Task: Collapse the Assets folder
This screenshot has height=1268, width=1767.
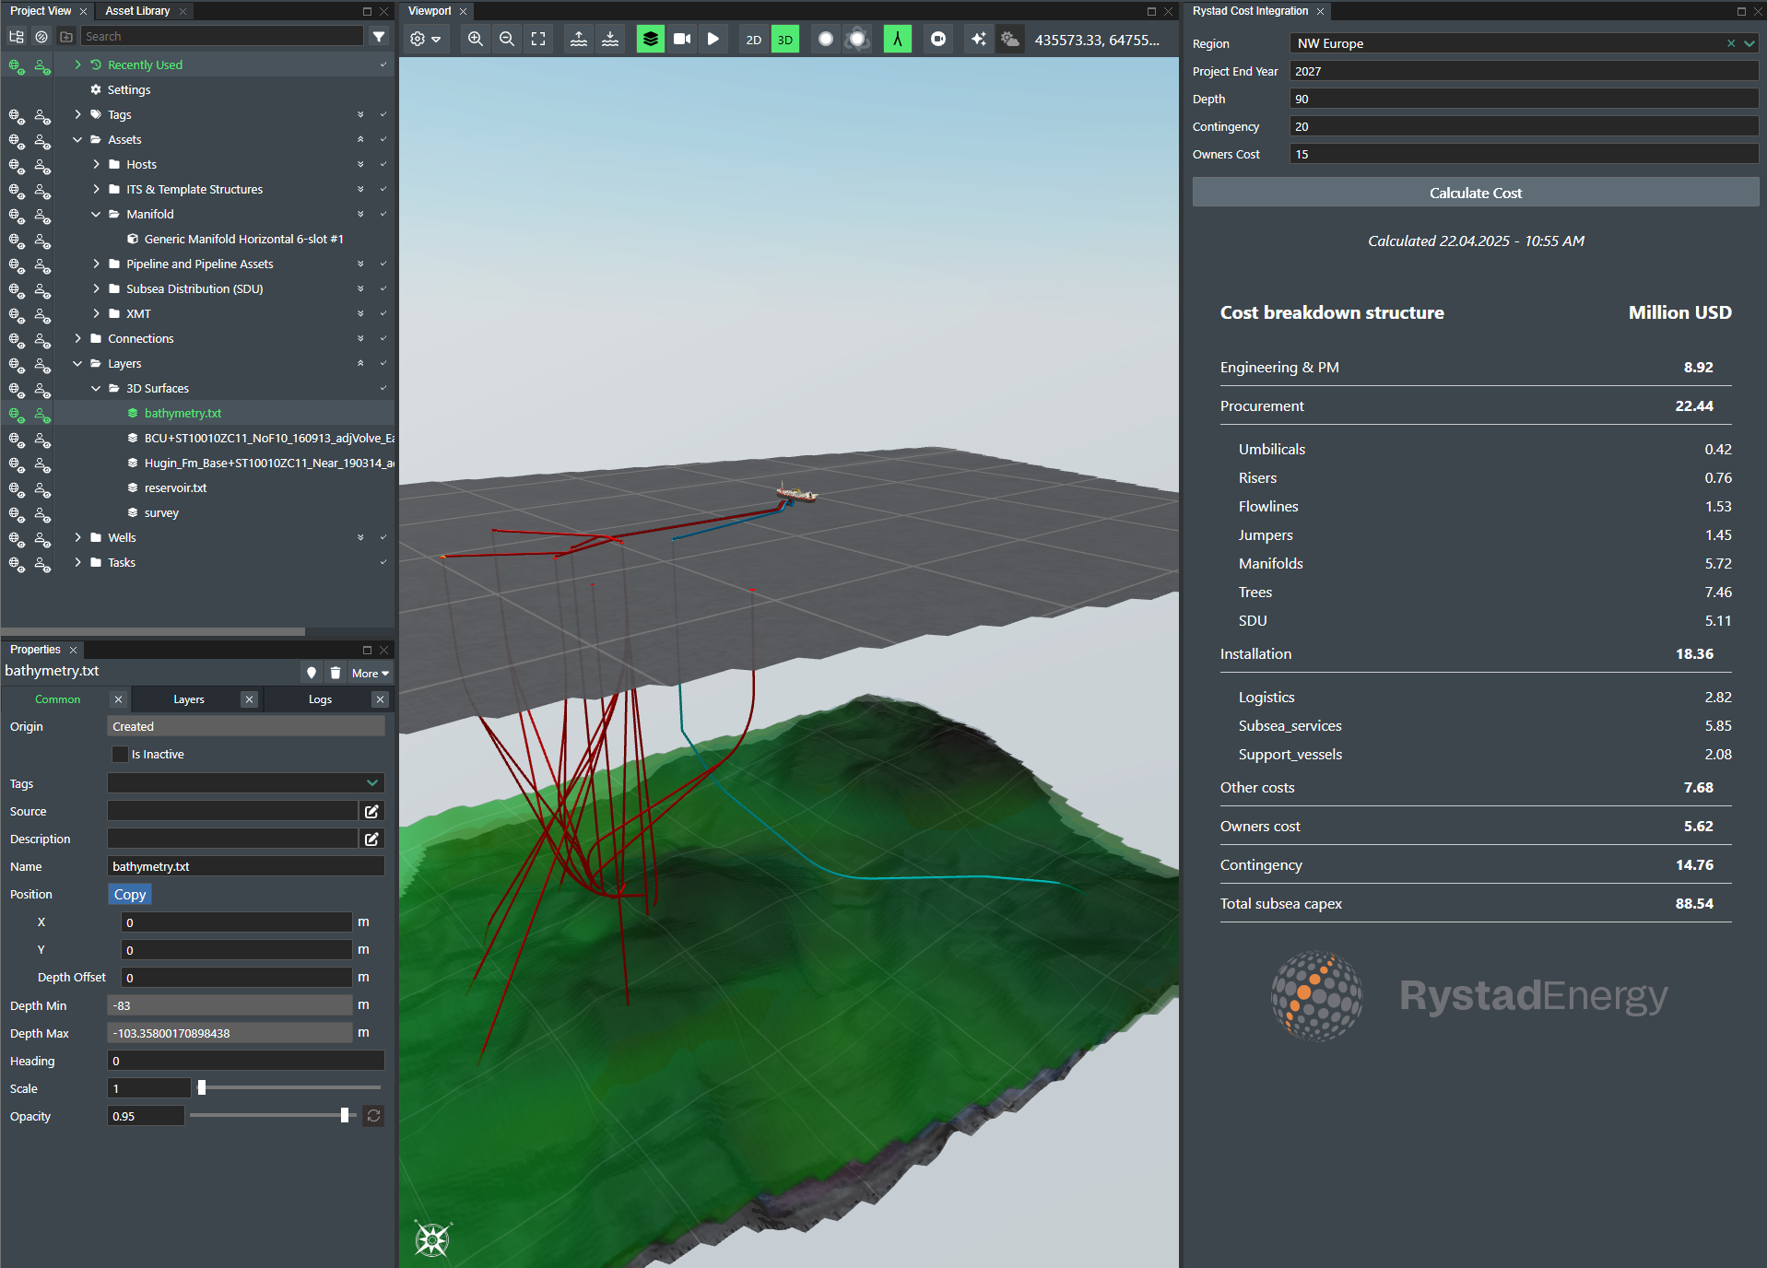Action: click(78, 139)
